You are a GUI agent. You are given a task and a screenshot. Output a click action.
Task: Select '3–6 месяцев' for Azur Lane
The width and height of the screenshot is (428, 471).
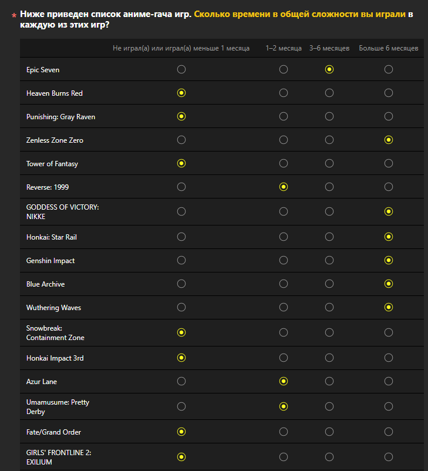[329, 381]
